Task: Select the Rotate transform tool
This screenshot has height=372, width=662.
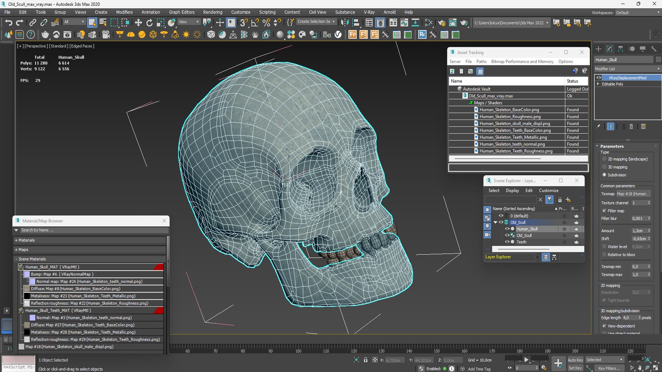Action: tap(149, 23)
